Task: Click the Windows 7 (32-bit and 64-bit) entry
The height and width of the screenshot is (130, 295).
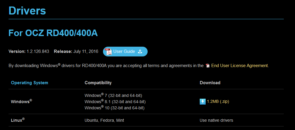Action: (113, 95)
